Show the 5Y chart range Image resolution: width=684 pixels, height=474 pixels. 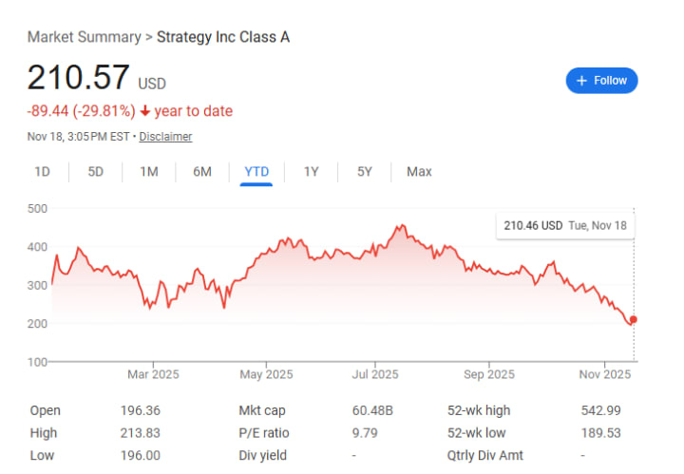[365, 172]
